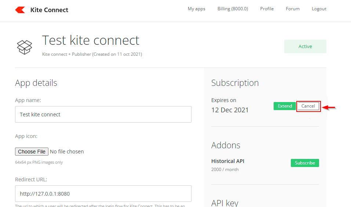This screenshot has height=207, width=351.
Task: Click the 'Expires on' label
Action: pyautogui.click(x=224, y=100)
